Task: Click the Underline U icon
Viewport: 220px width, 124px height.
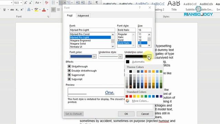Action: point(4,10)
